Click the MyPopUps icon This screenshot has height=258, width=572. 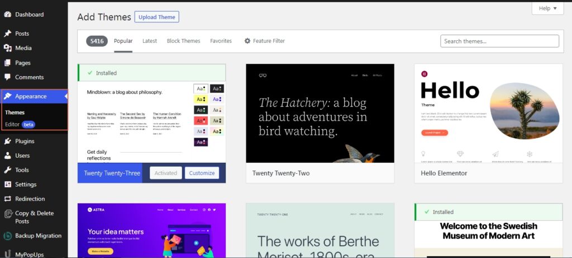(8, 254)
